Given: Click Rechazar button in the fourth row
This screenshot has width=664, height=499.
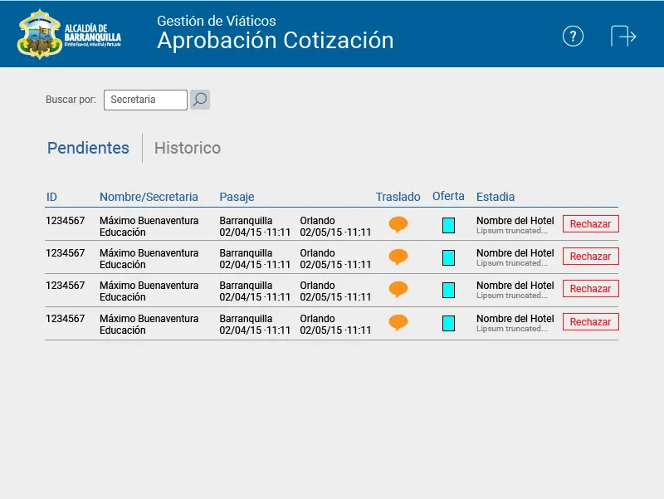Looking at the screenshot, I should coord(591,322).
